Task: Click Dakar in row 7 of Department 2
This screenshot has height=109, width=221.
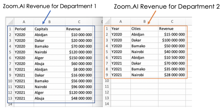Action: click(x=144, y=63)
